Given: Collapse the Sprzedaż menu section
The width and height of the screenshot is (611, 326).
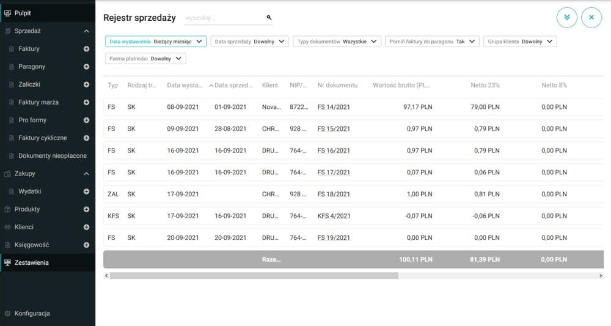Looking at the screenshot, I should point(86,31).
